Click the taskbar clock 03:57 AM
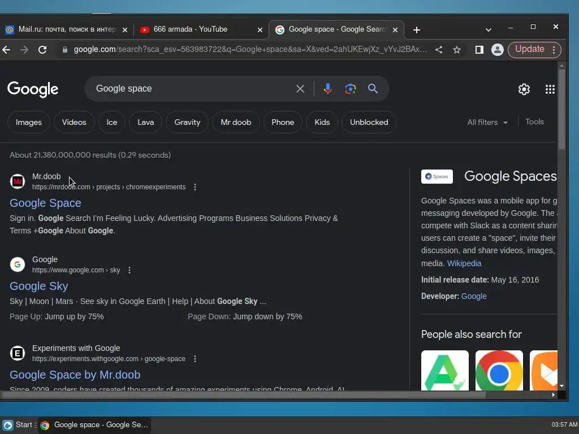 tap(565, 424)
